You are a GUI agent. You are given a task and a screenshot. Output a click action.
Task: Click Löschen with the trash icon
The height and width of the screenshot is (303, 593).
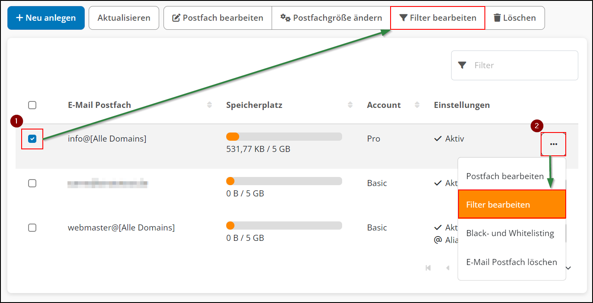point(514,18)
